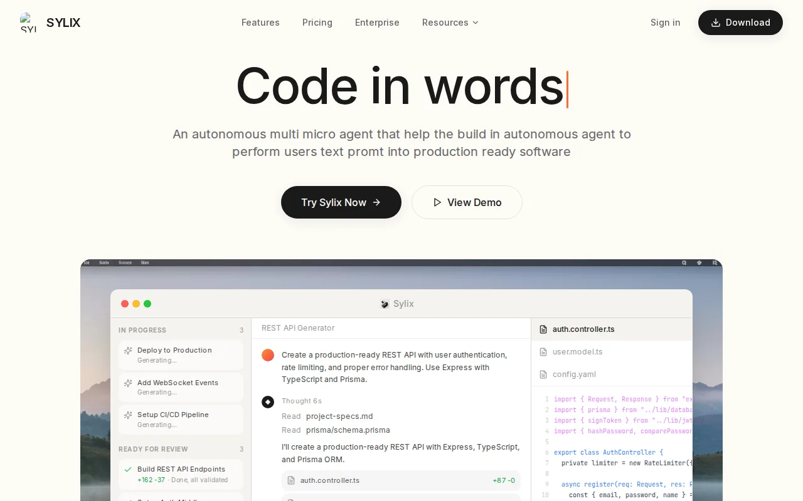Click the Sylix logo in window title bar
Screen dimensions: 803x501
coord(385,304)
